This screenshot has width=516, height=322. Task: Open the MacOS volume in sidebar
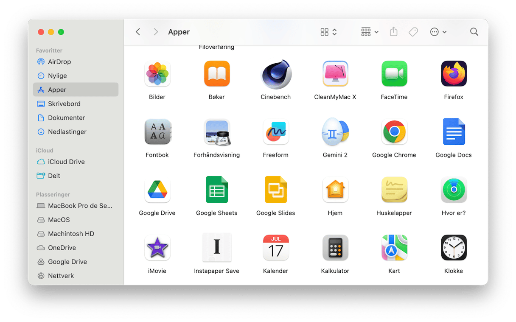[x=76, y=220]
